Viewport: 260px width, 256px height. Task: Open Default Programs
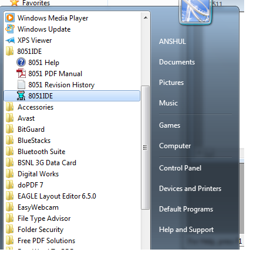186,209
